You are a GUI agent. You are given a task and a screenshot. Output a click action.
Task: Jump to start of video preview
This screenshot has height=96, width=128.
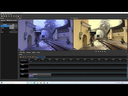tap(96, 51)
